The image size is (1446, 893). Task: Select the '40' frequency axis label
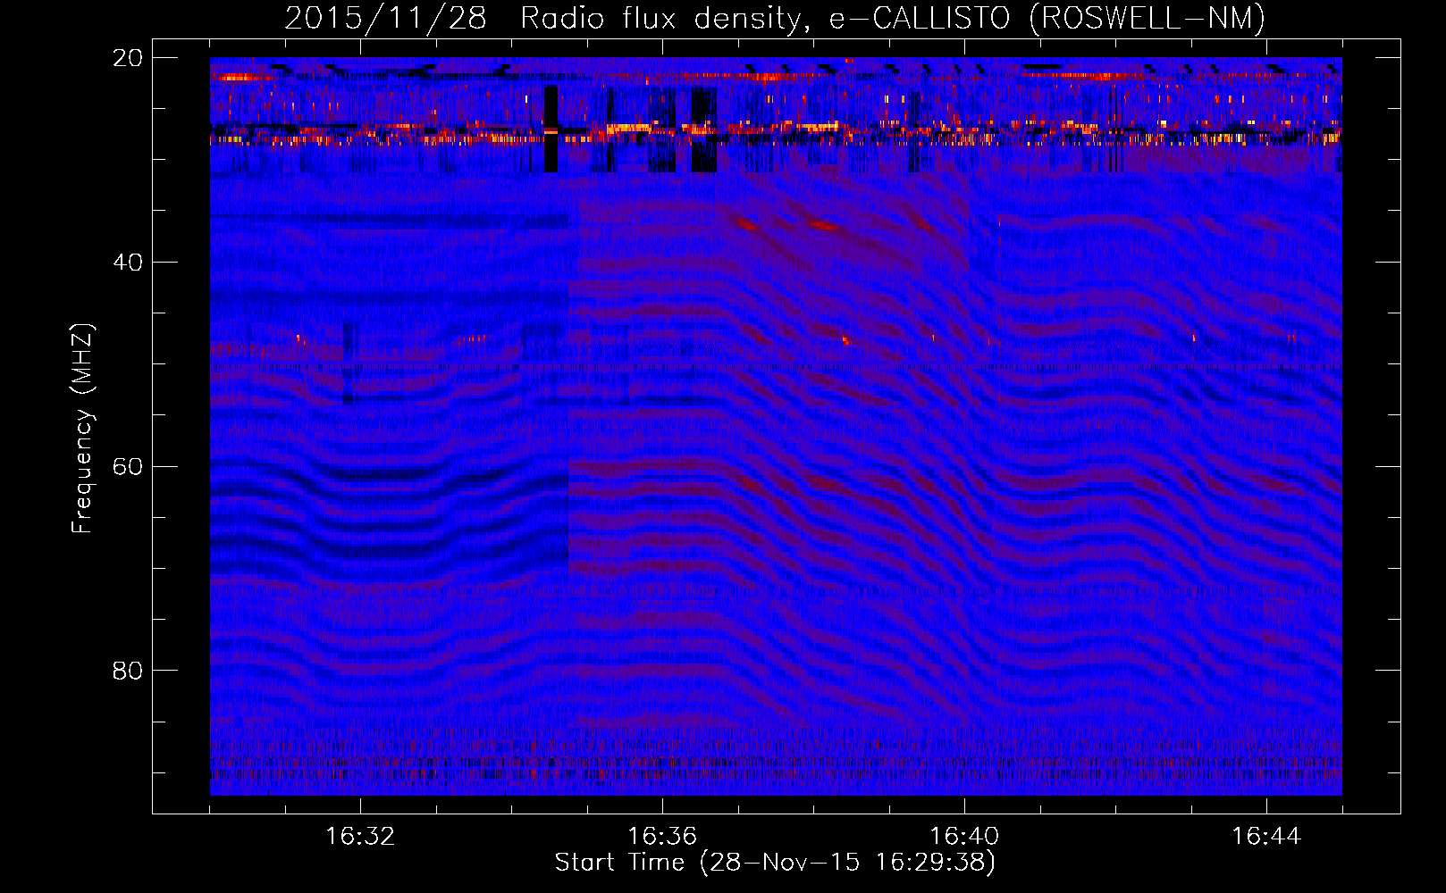tap(128, 263)
